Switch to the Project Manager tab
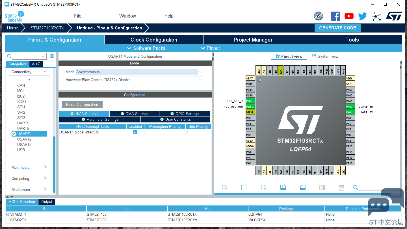Screen dimensions: 407x229 click(x=253, y=40)
